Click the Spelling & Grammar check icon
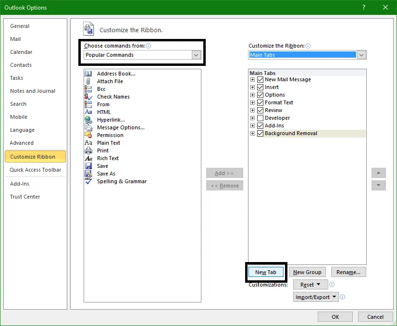Viewport: 397px width, 326px height. pos(88,181)
